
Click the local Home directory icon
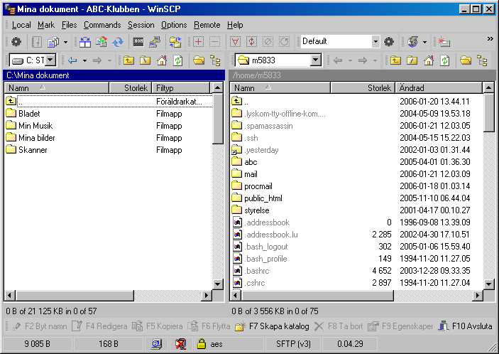point(161,60)
